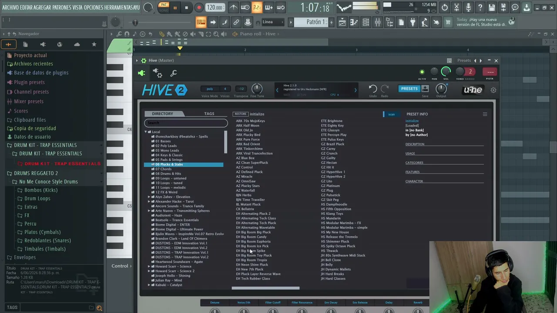Open the PATRONES menu

point(62,7)
